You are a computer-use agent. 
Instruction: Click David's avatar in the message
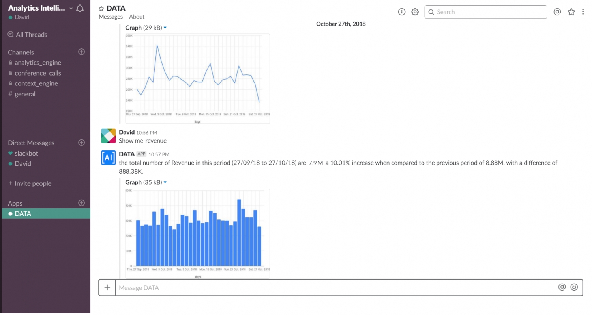(108, 135)
